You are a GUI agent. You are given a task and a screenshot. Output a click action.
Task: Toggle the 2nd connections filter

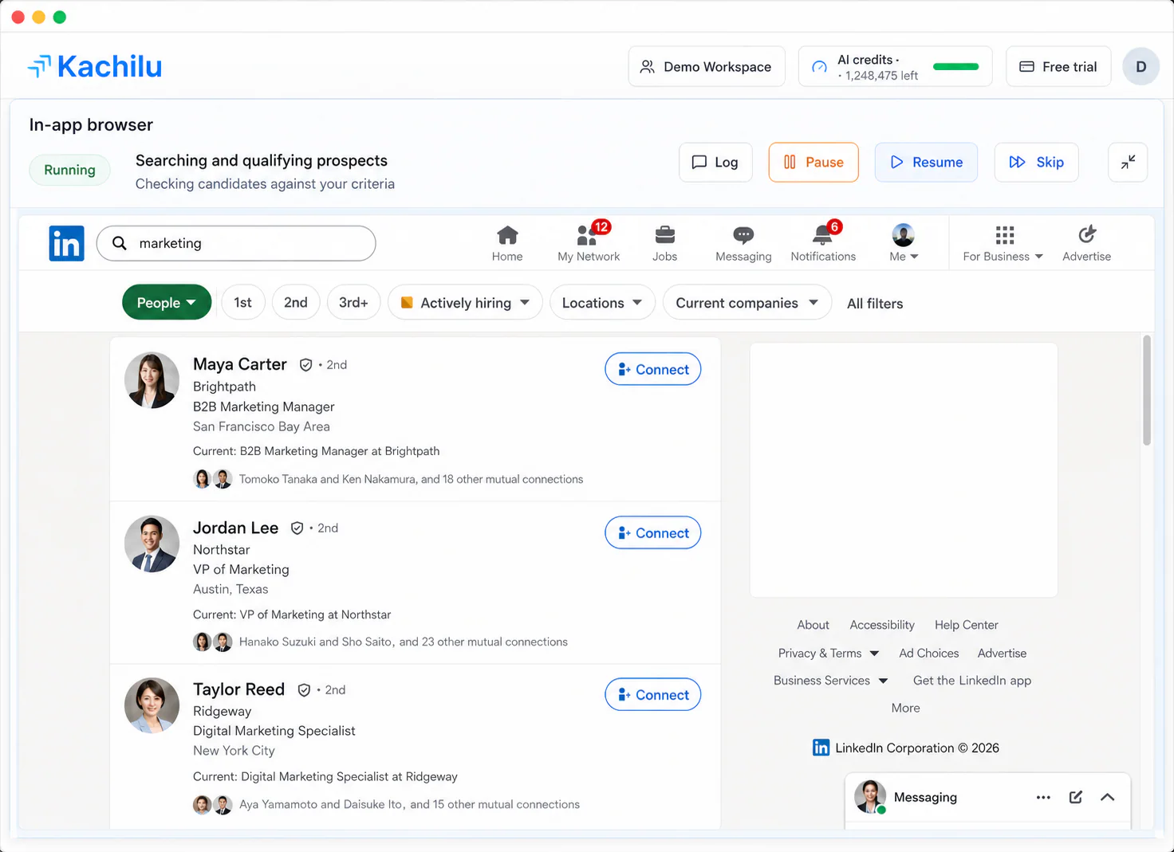click(296, 303)
